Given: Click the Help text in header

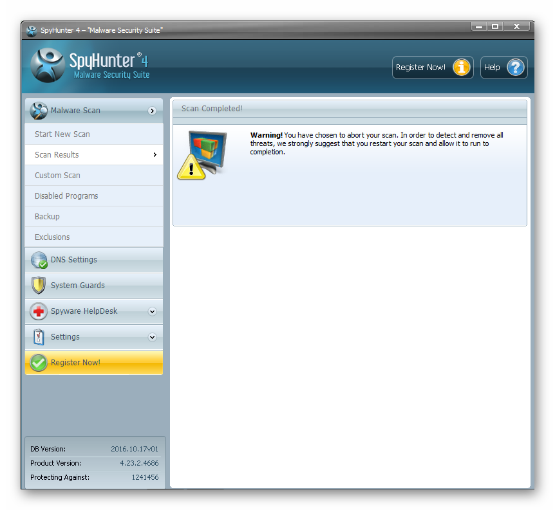Looking at the screenshot, I should (492, 67).
